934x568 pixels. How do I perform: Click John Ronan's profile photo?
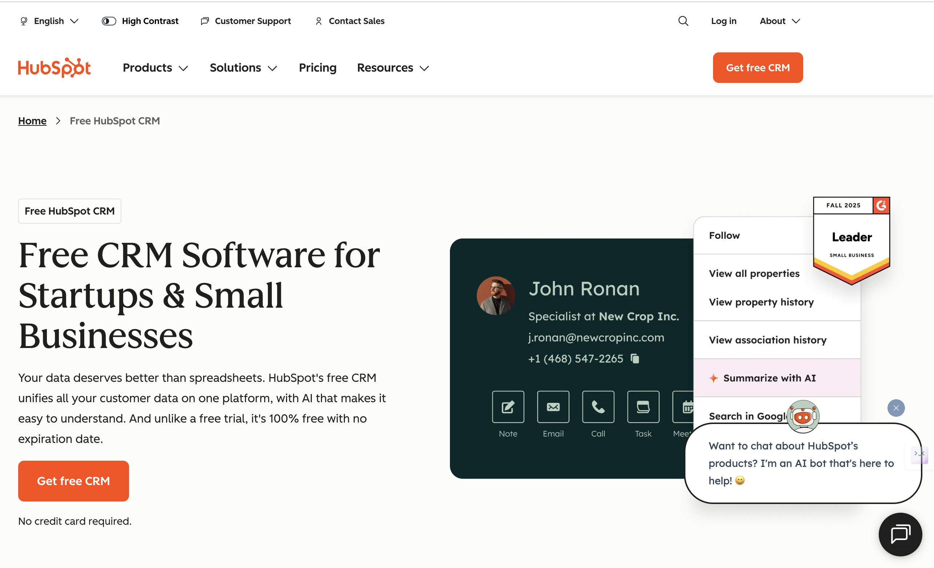click(495, 296)
